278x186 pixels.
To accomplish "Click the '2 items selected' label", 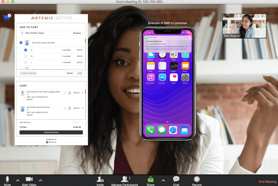I will (x=28, y=73).
